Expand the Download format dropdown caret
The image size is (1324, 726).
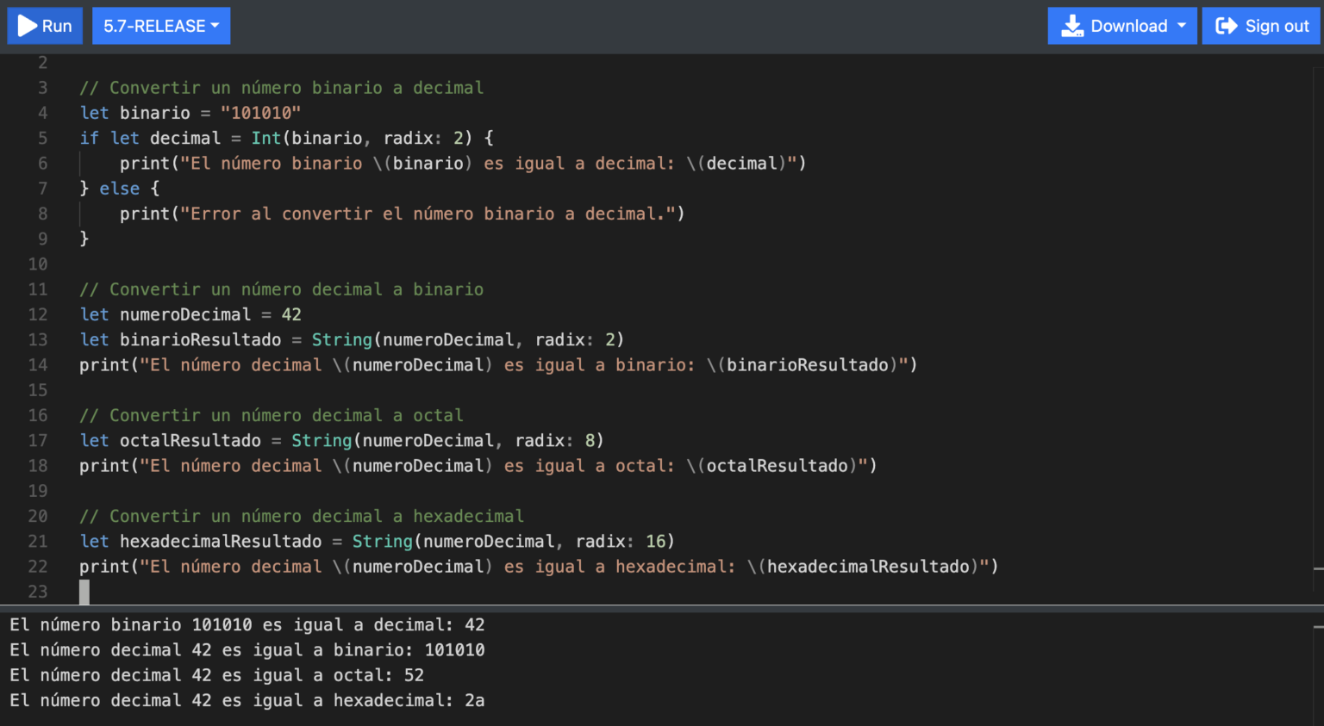click(x=1182, y=25)
